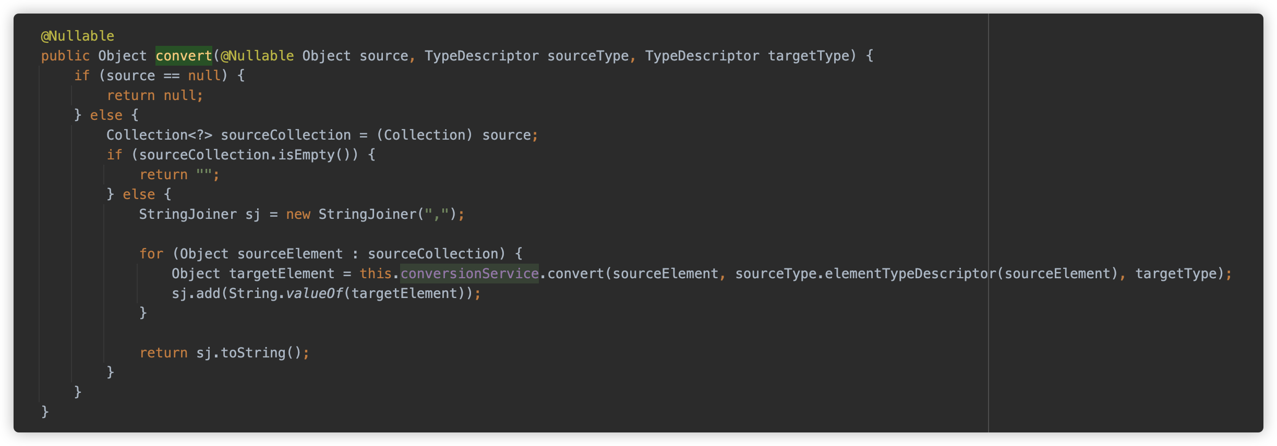Click the 'for' loop keyword
This screenshot has width=1277, height=446.
point(151,254)
